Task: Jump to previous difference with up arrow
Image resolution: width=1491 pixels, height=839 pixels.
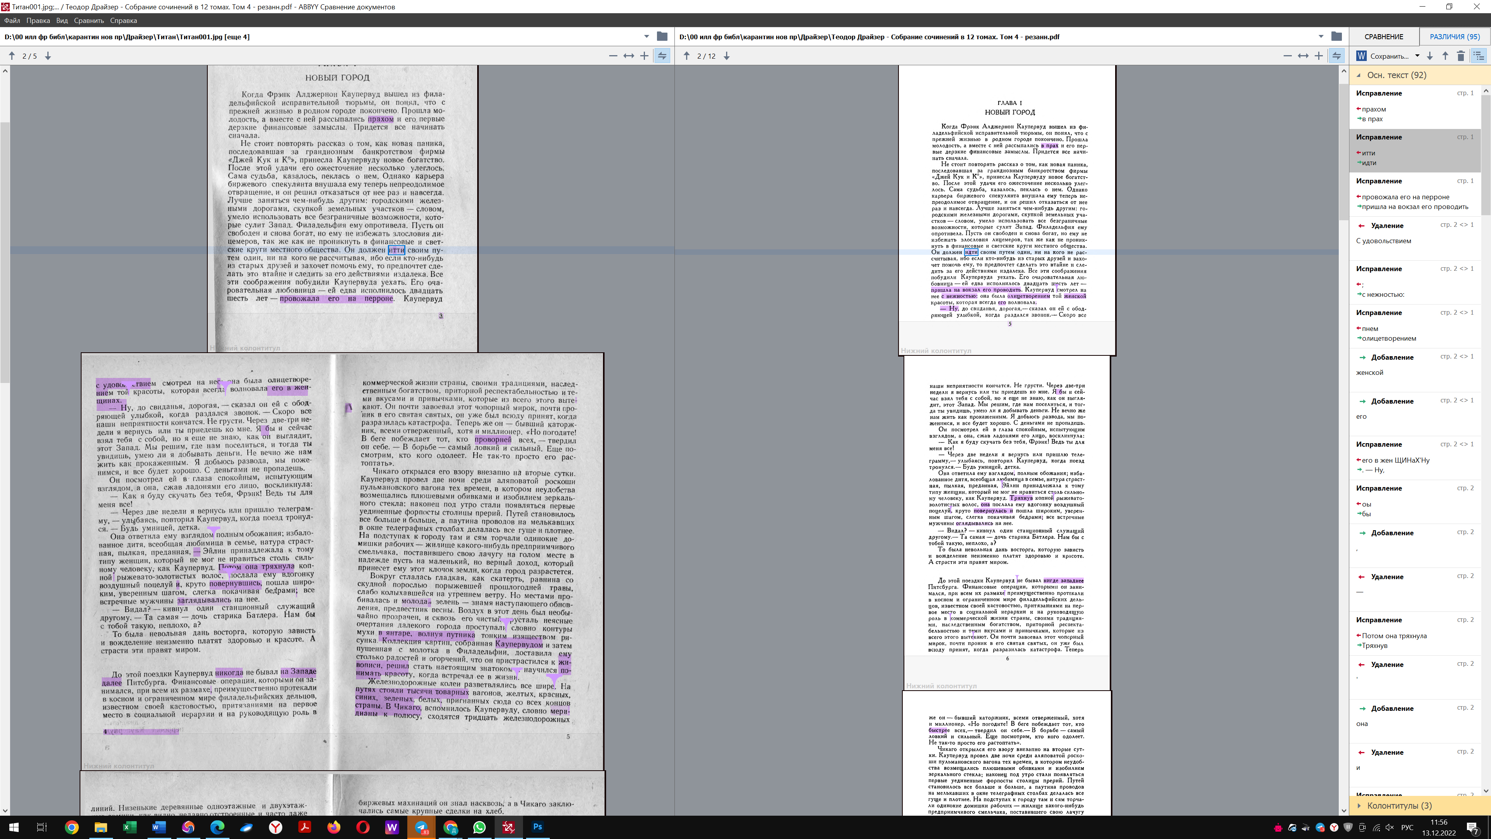Action: pyautogui.click(x=1445, y=56)
